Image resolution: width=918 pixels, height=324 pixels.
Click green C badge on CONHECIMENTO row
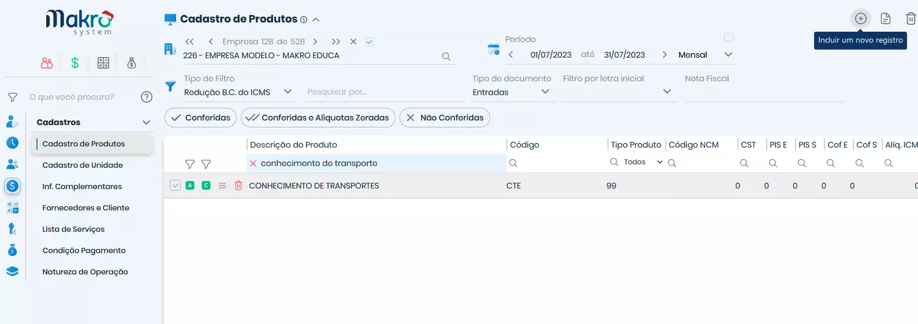(206, 186)
